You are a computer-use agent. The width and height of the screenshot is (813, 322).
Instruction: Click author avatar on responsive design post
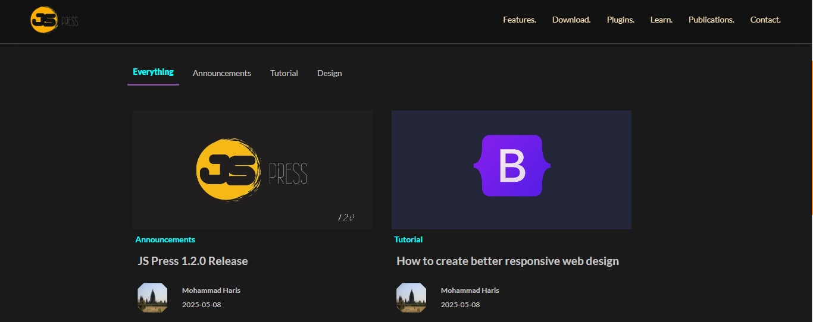click(x=411, y=298)
